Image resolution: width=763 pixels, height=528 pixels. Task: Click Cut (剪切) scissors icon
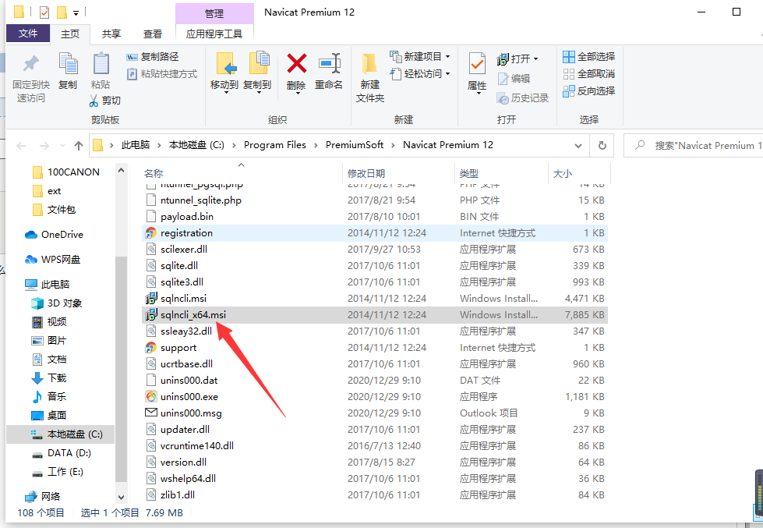click(94, 101)
